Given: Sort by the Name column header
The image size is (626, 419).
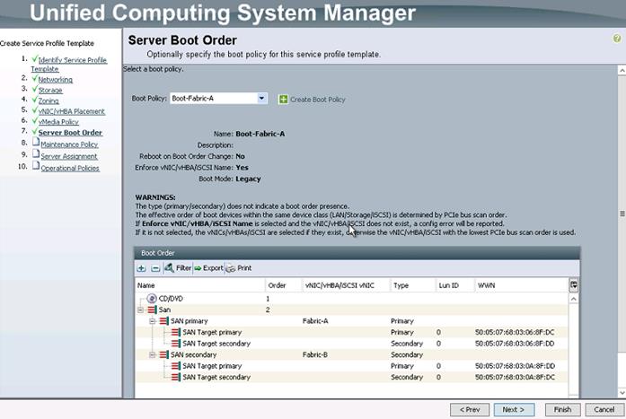Looking at the screenshot, I should (199, 285).
